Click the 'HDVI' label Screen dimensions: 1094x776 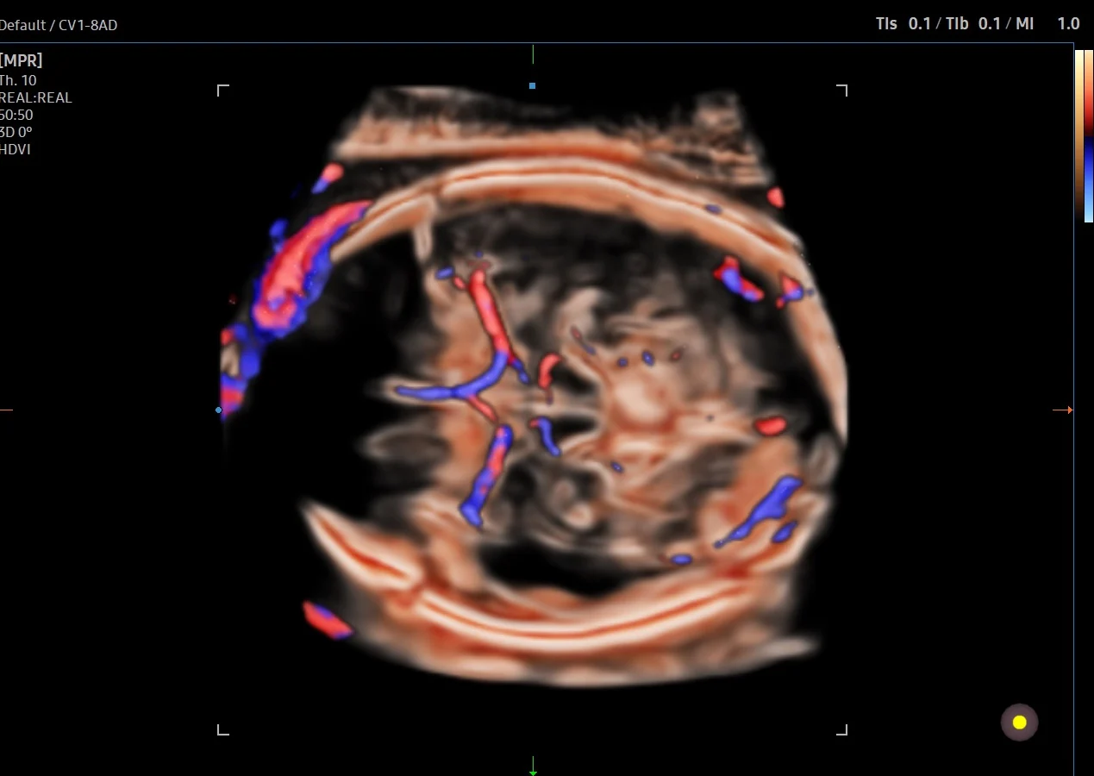[16, 149]
